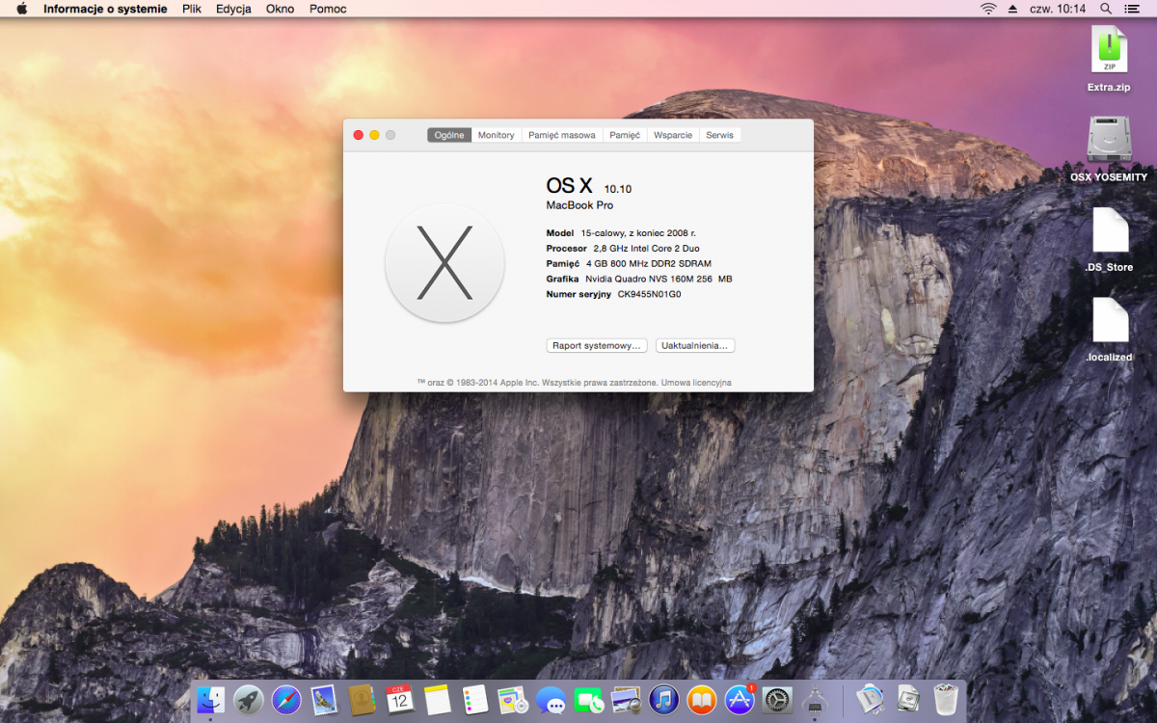Open the Edycja menu

tap(233, 9)
